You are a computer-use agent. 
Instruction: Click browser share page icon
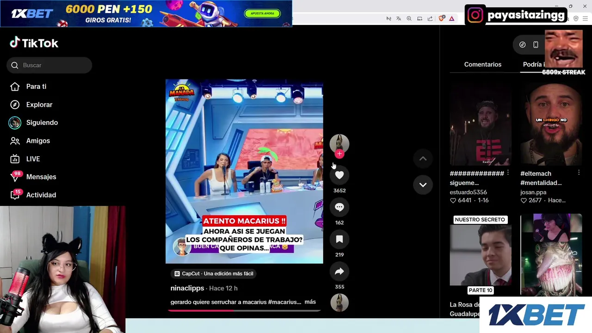click(430, 18)
